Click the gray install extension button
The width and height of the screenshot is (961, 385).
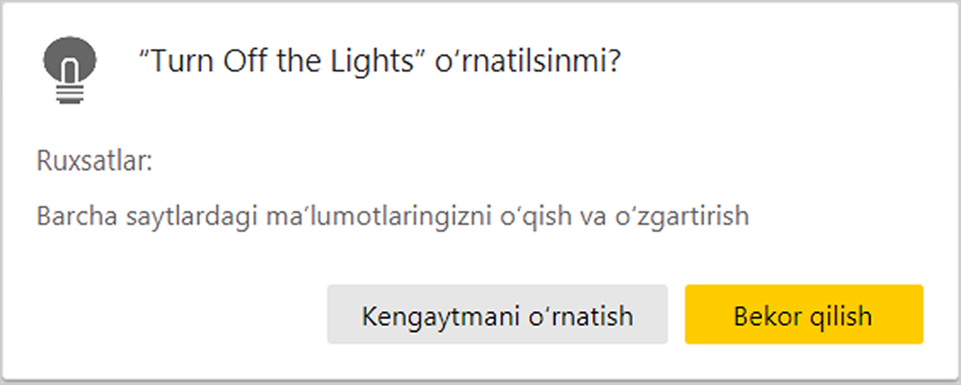[497, 316]
